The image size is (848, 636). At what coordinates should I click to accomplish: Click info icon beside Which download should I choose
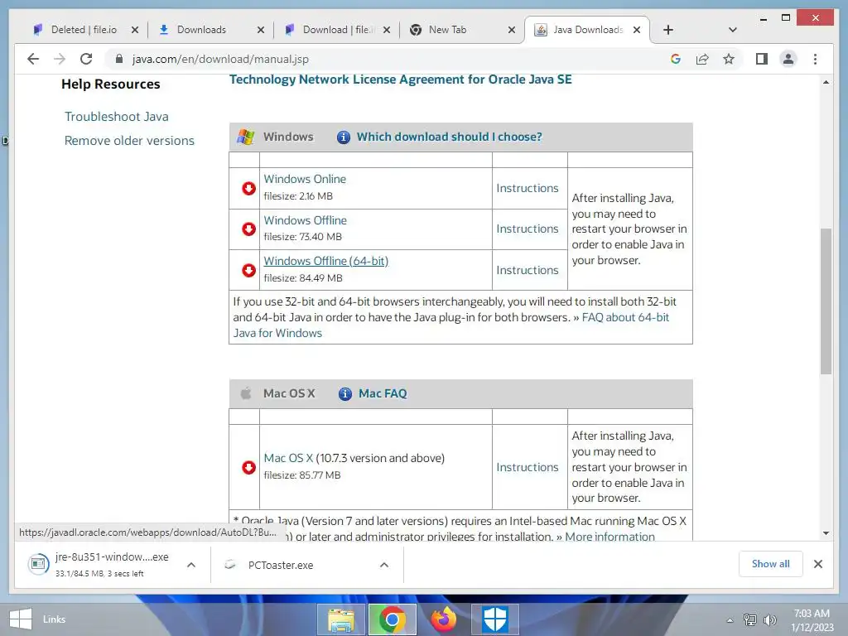(x=344, y=137)
